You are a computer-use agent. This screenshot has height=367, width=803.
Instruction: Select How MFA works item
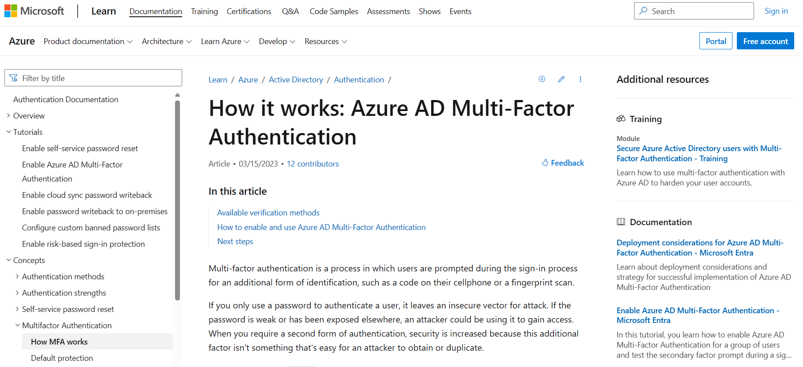(97, 341)
